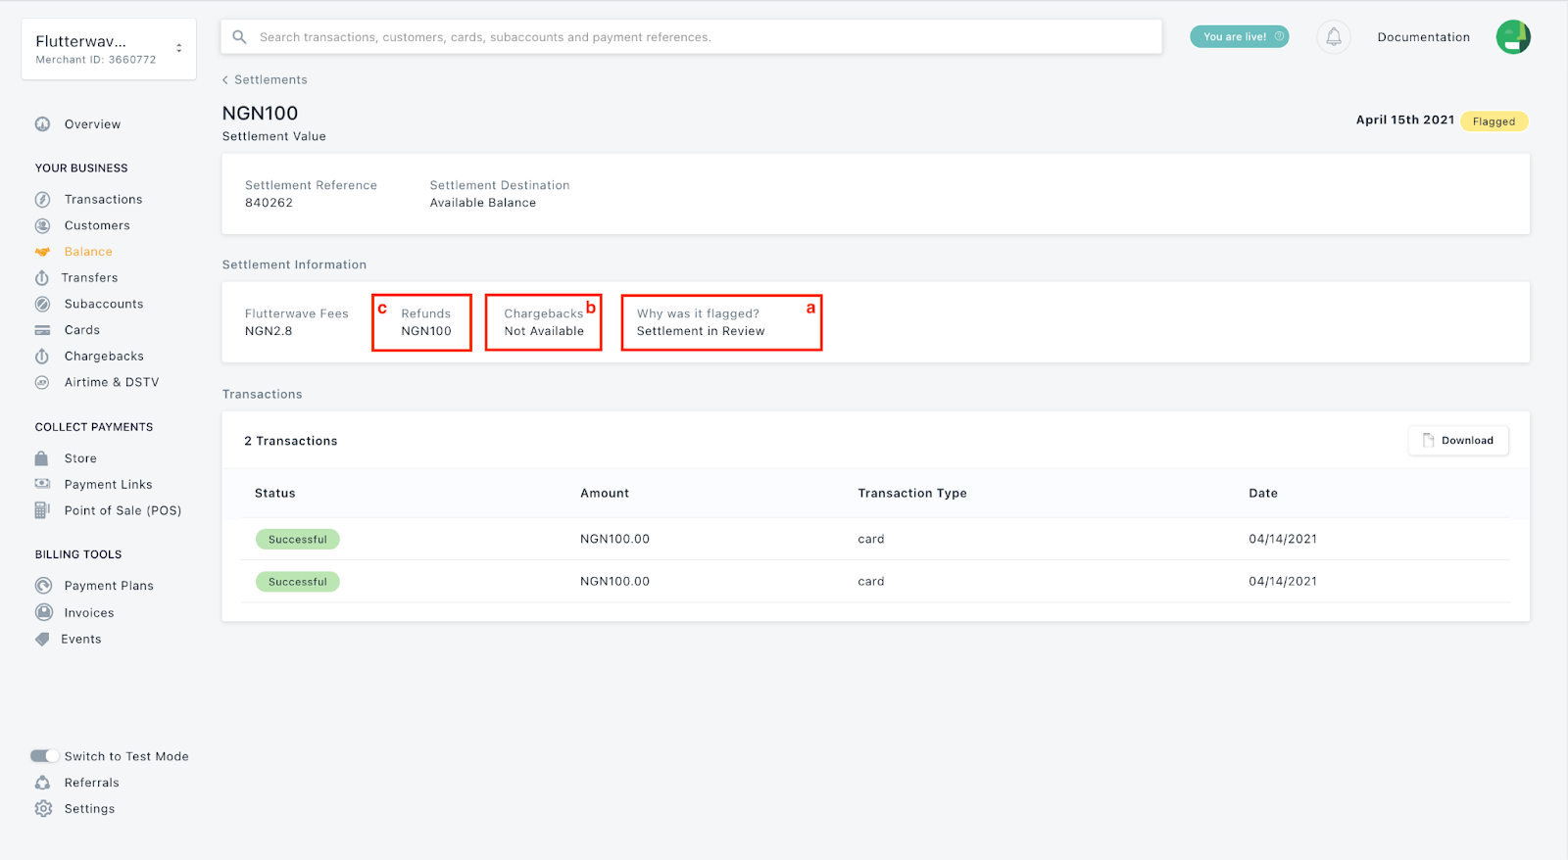The width and height of the screenshot is (1568, 860).
Task: Open the user profile avatar
Action: click(1513, 37)
